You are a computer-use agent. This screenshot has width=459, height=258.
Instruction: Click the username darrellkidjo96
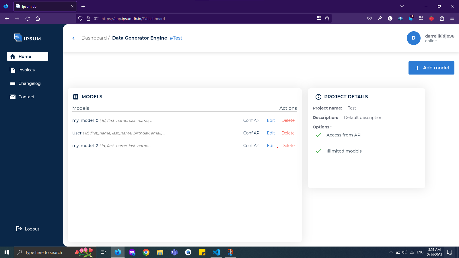[x=439, y=36]
